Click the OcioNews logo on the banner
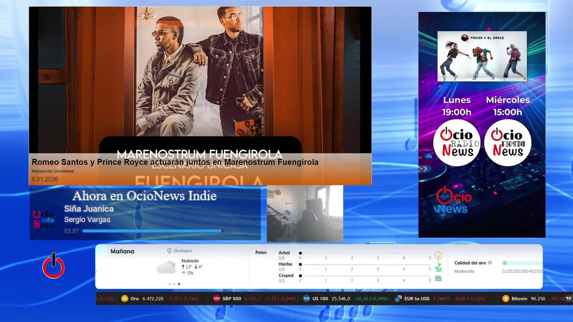The width and height of the screenshot is (573, 322). [454, 200]
